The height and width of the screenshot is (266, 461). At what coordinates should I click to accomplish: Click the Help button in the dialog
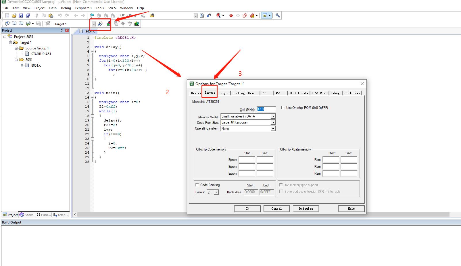point(351,209)
